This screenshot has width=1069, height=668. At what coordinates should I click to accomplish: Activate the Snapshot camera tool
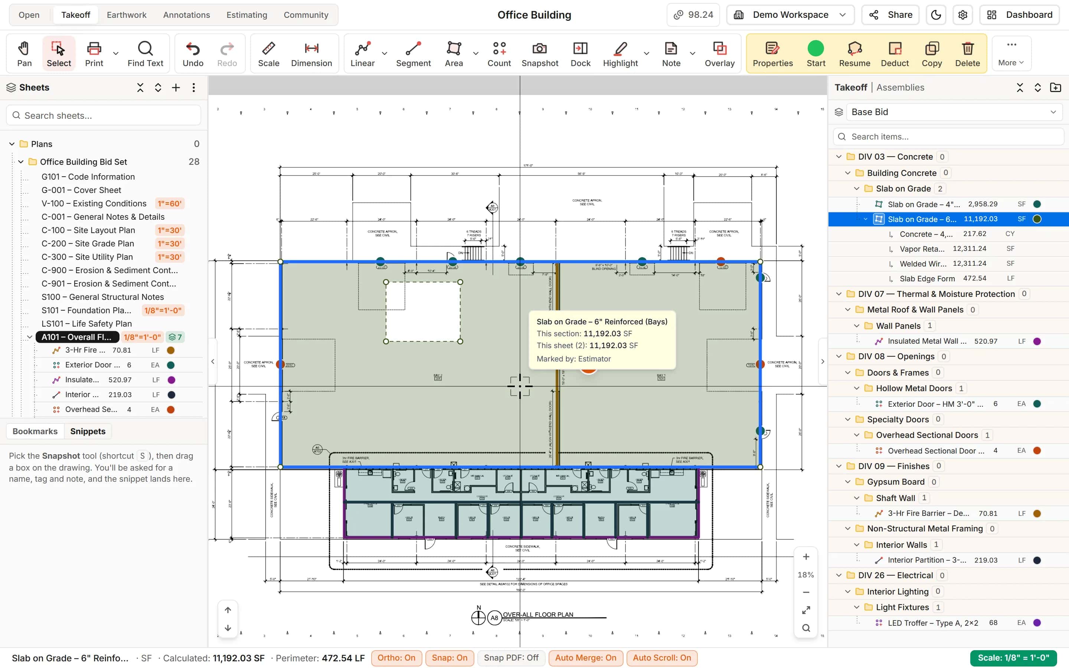tap(540, 54)
